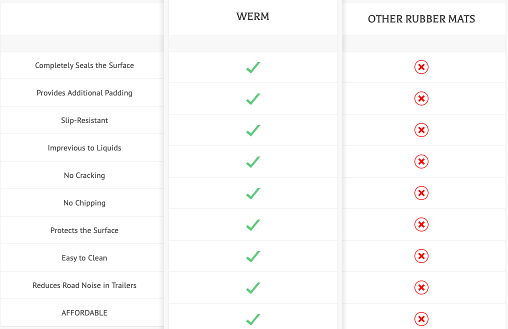The height and width of the screenshot is (329, 508).
Task: Click red X for Provides Additional Padding
Action: pos(421,98)
